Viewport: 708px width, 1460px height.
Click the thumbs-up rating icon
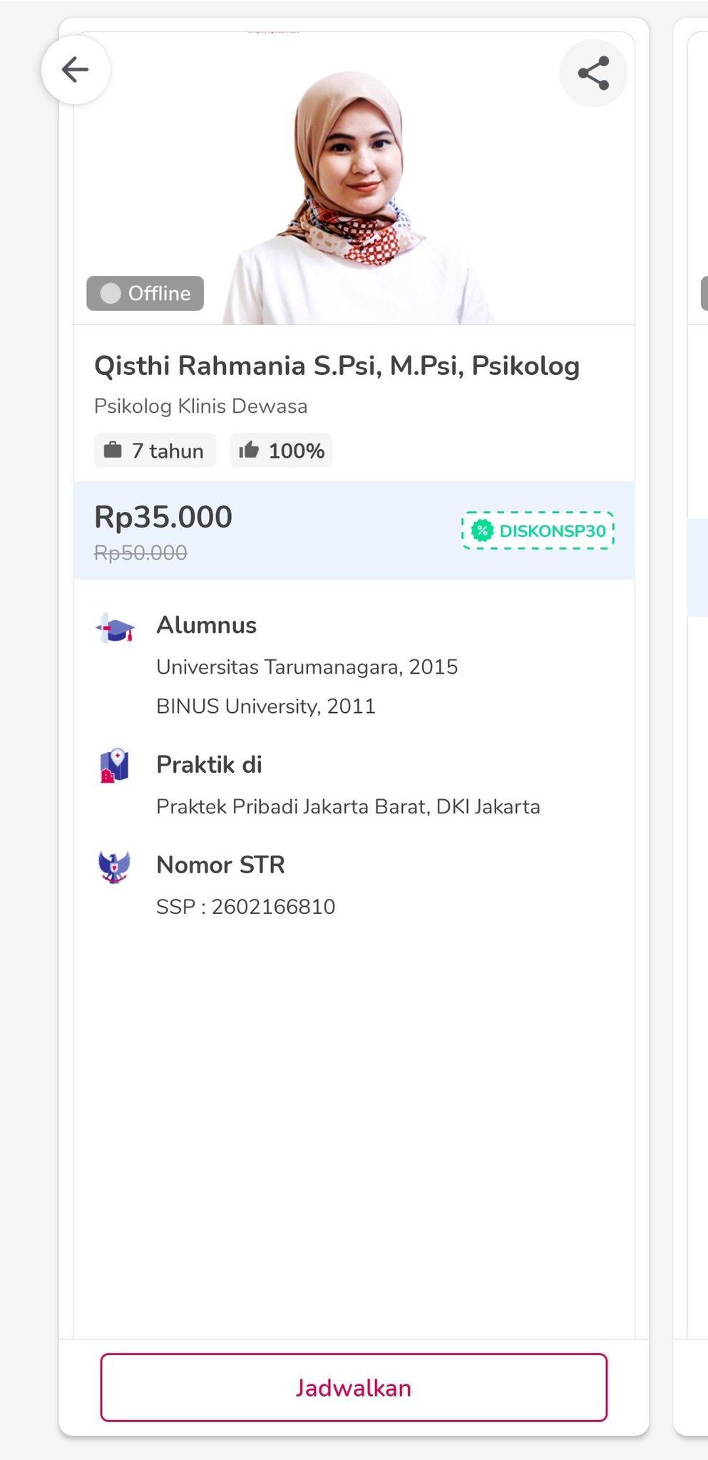[249, 450]
